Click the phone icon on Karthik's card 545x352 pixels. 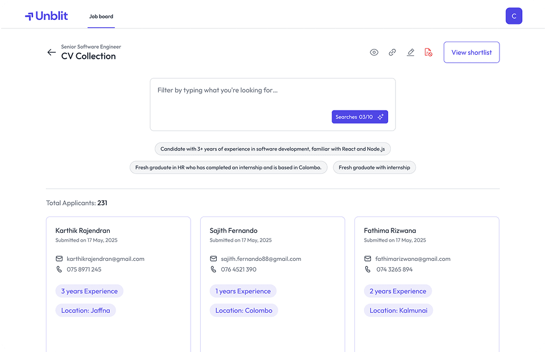59,269
